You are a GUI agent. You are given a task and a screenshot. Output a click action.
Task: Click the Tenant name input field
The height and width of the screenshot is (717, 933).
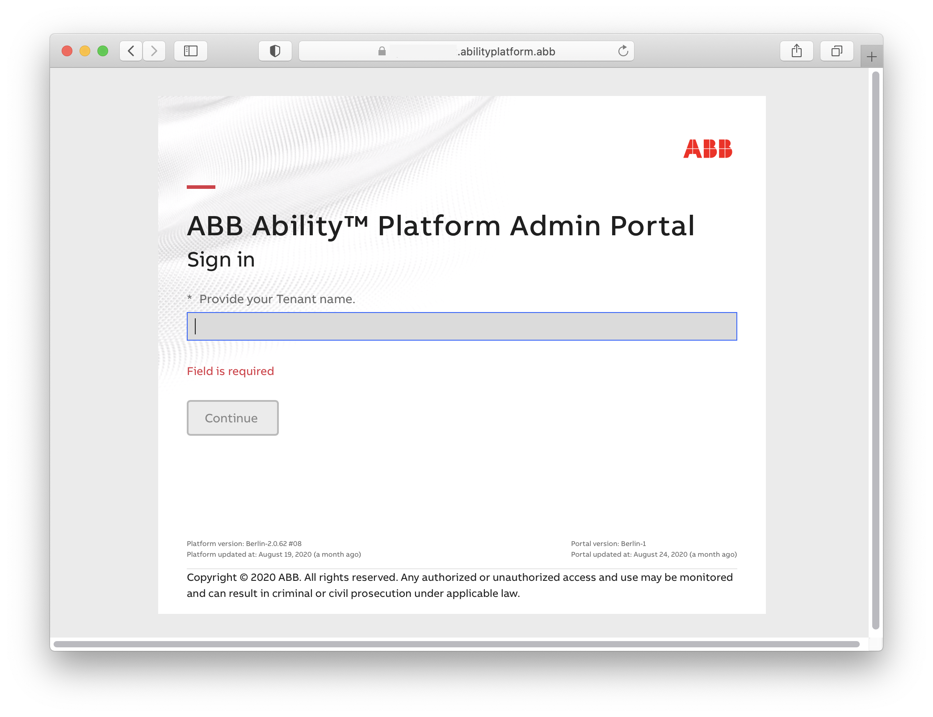pyautogui.click(x=462, y=326)
